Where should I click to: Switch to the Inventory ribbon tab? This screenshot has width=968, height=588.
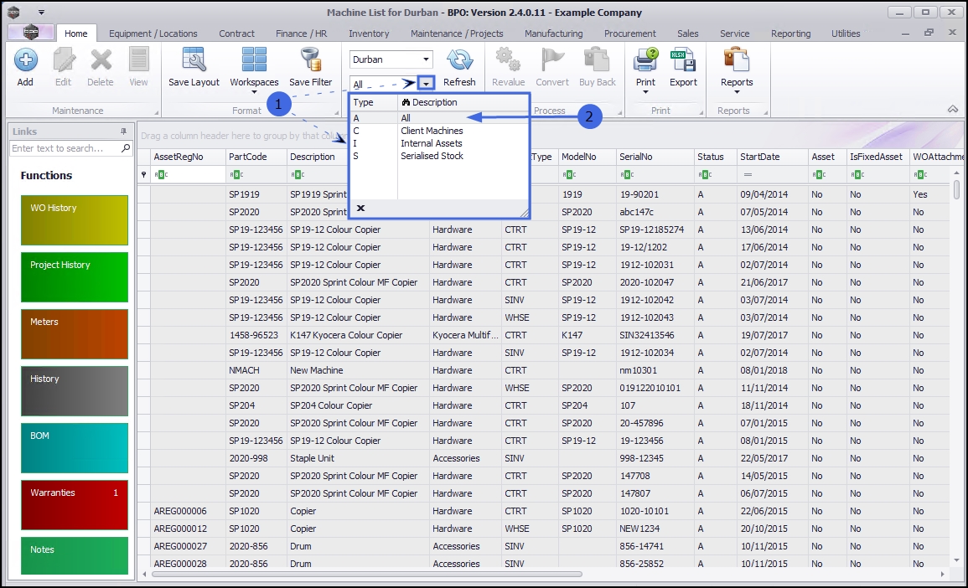pos(369,34)
